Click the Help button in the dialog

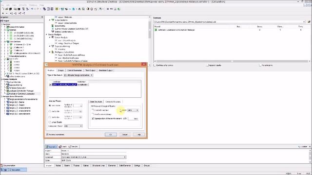139,135
